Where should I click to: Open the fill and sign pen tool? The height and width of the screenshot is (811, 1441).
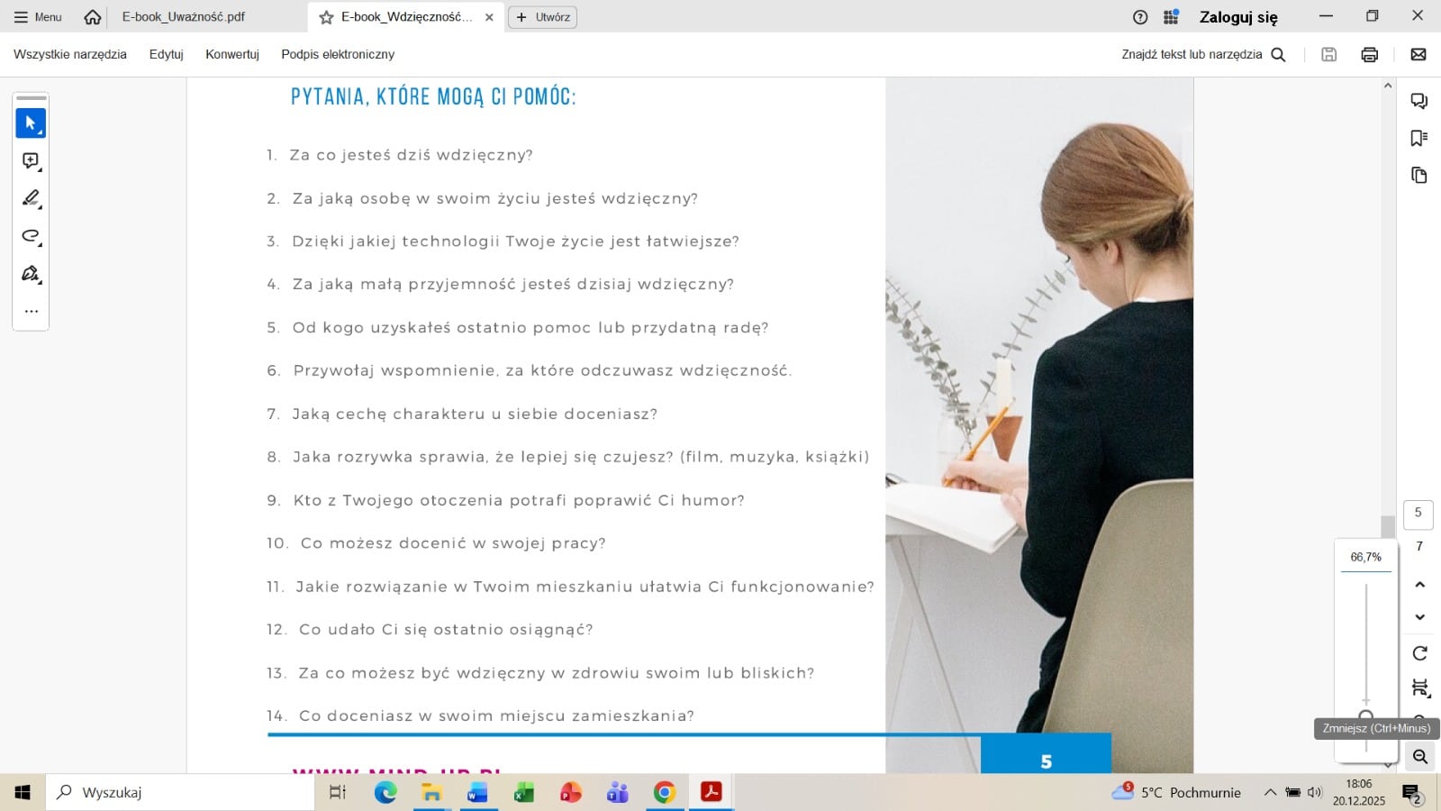click(31, 274)
